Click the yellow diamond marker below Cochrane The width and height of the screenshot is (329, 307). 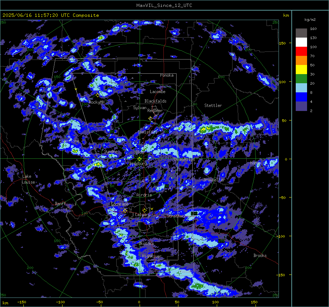[x=125, y=211]
